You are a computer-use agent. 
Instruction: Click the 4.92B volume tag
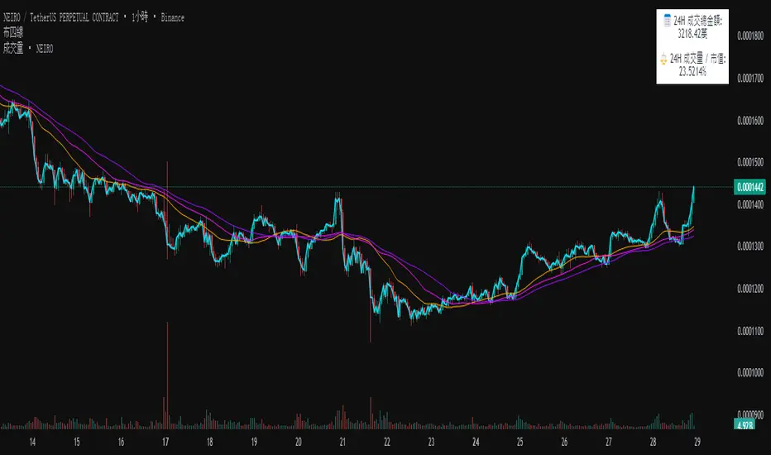(x=744, y=424)
